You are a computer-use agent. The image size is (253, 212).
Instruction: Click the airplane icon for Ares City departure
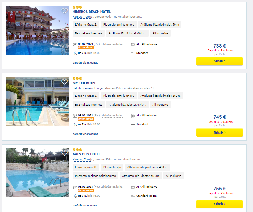click(x=75, y=187)
